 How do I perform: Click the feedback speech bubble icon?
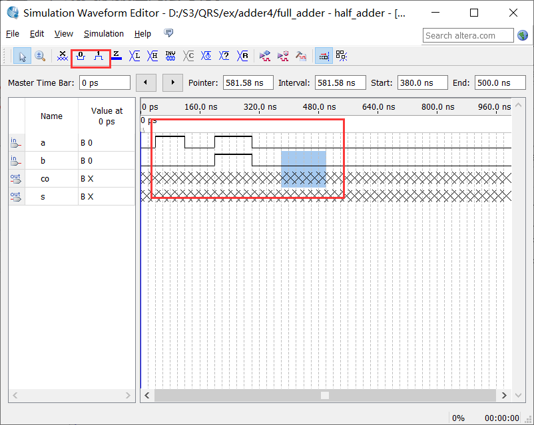[168, 33]
